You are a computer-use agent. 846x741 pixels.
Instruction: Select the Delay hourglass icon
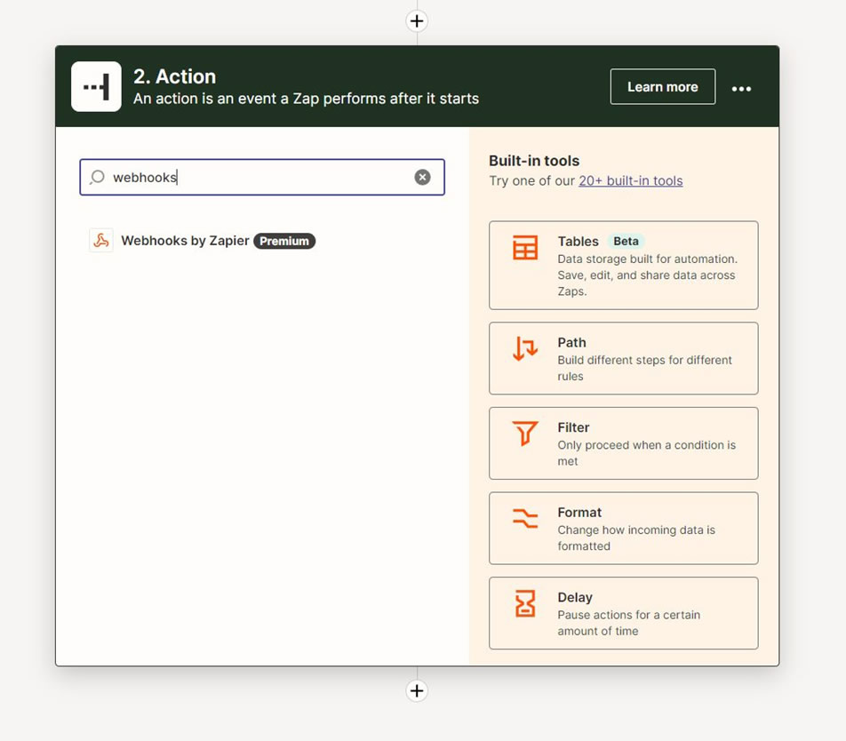[525, 603]
